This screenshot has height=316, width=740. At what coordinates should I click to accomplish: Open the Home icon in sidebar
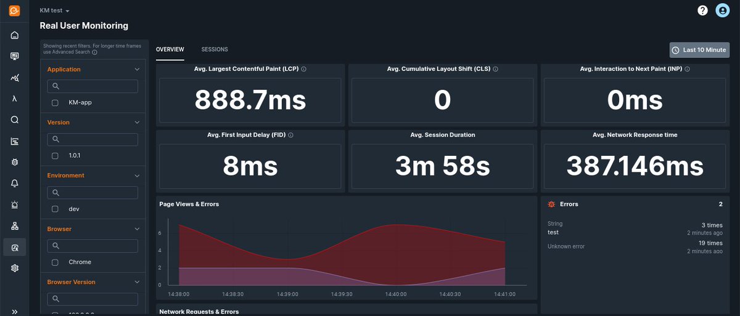(x=15, y=35)
